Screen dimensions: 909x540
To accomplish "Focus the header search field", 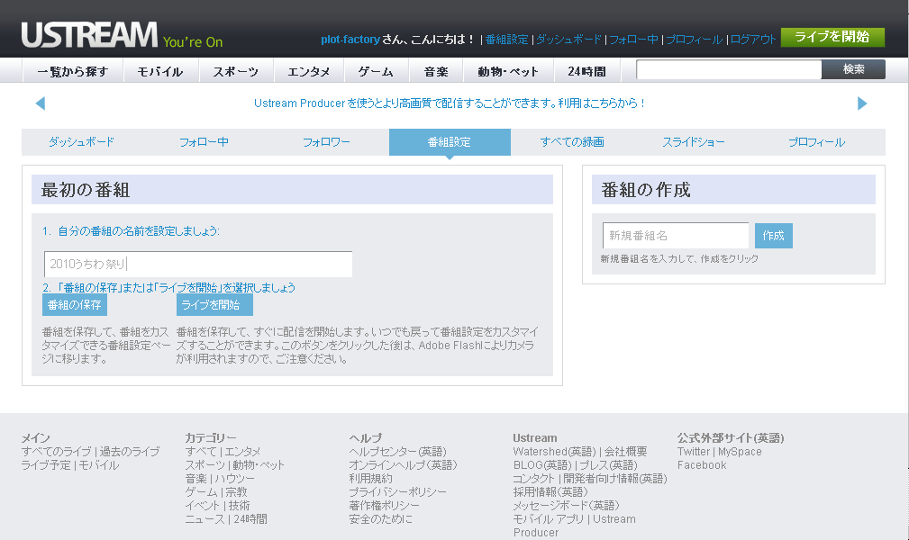I will 729,69.
